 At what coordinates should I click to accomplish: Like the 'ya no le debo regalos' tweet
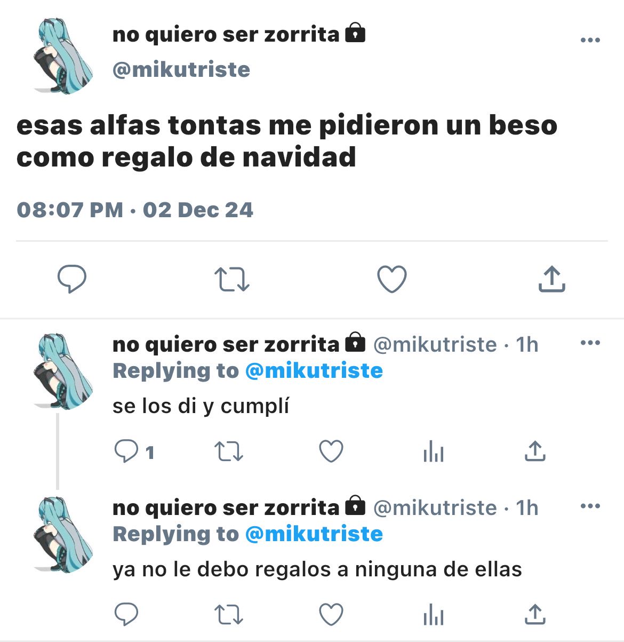point(331,615)
